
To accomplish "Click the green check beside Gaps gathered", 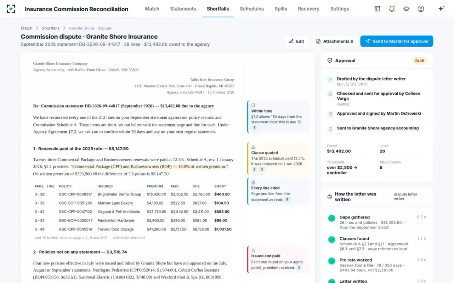I will coord(331,218).
